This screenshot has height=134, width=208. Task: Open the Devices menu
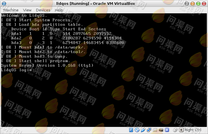coord(43,10)
